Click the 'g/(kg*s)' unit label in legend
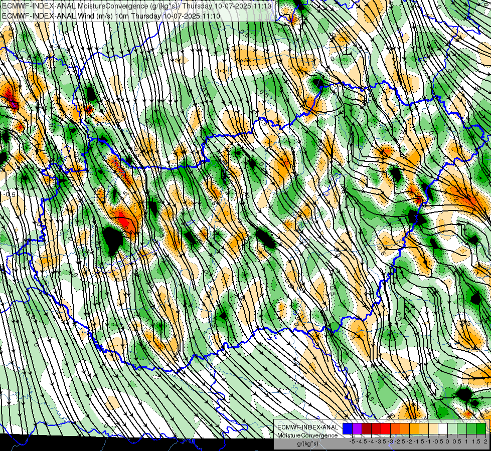491x451 pixels. tap(307, 444)
